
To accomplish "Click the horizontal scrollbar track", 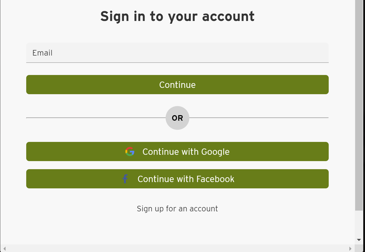I will click(177, 248).
